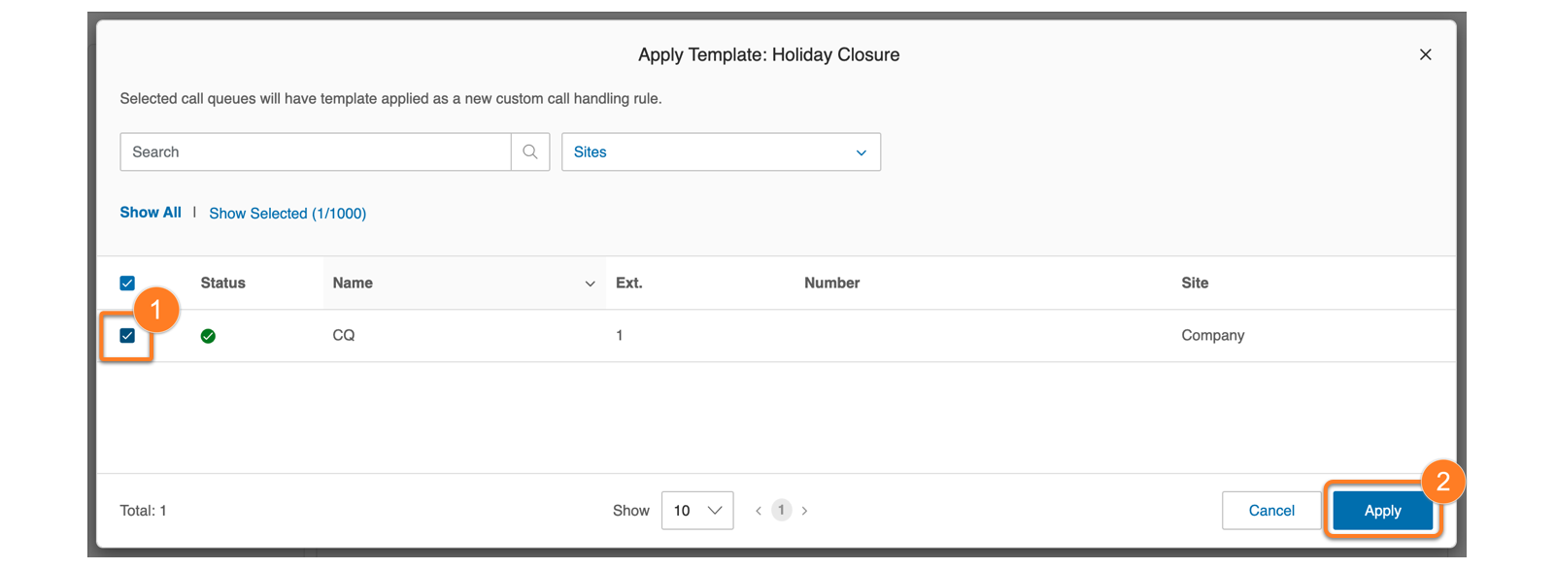Switch to Show All view
1556x569 pixels.
tap(151, 213)
